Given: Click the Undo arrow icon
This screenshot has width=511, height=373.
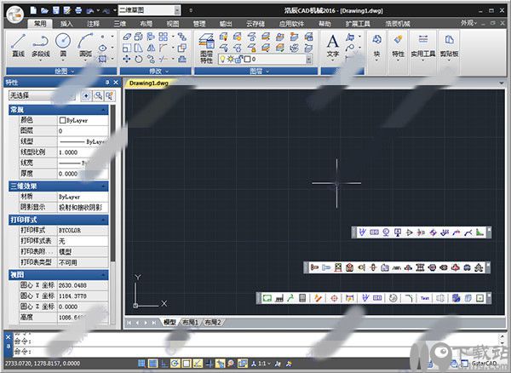Looking at the screenshot, I should (x=90, y=11).
